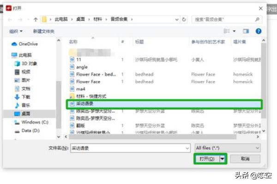
Task: Change view layout icon
Action: tap(227, 31)
